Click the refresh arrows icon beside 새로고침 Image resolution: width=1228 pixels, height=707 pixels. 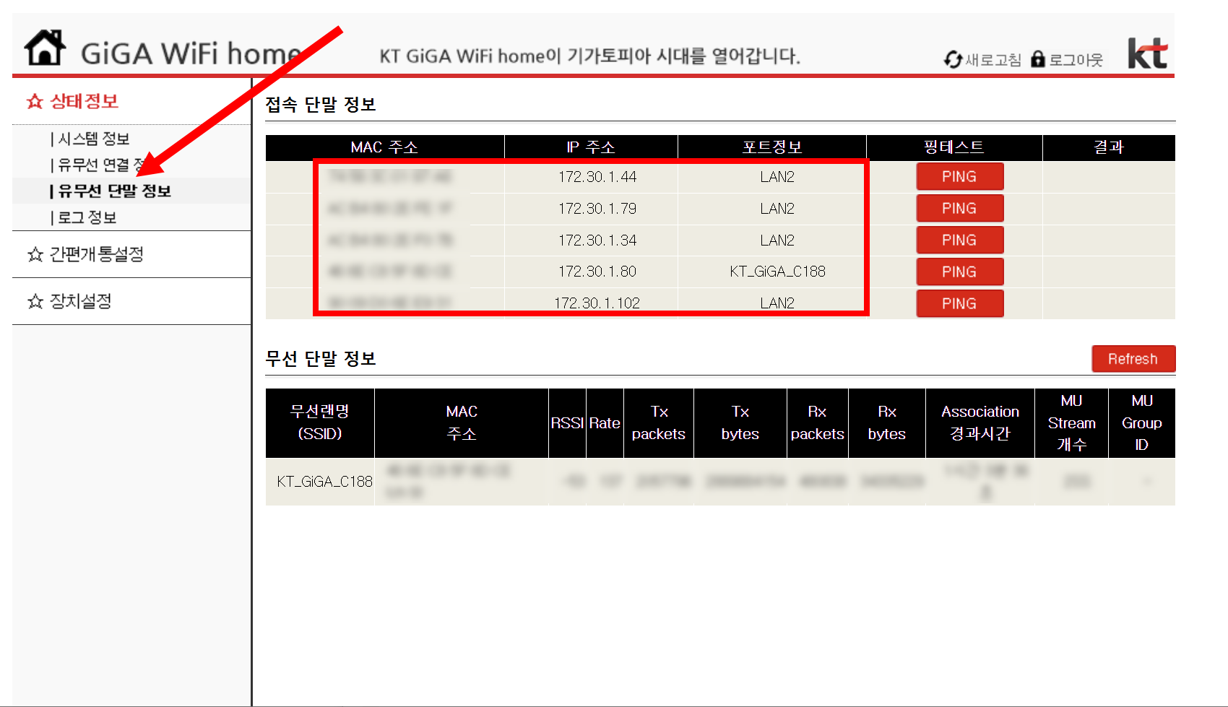954,59
